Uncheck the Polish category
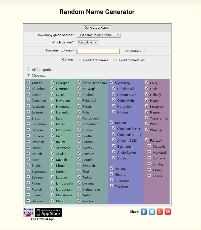Image resolution: width=201 pixels, height=230 pixels. coord(79,112)
